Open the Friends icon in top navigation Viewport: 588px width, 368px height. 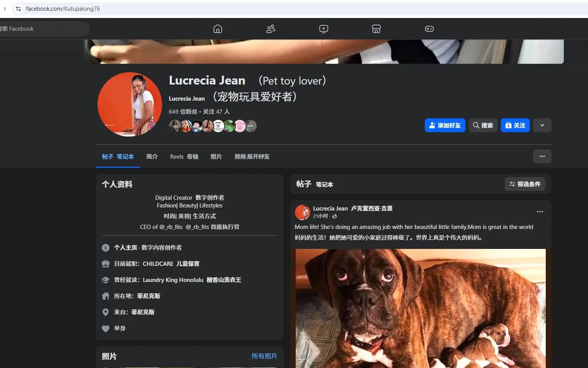pyautogui.click(x=271, y=29)
